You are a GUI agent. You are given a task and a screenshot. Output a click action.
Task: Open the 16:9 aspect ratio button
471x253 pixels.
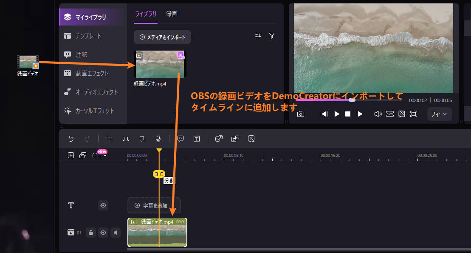[390, 114]
